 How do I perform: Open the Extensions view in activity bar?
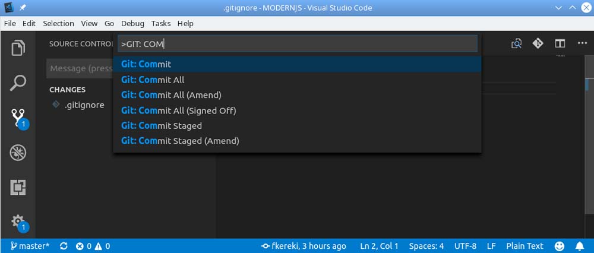18,188
